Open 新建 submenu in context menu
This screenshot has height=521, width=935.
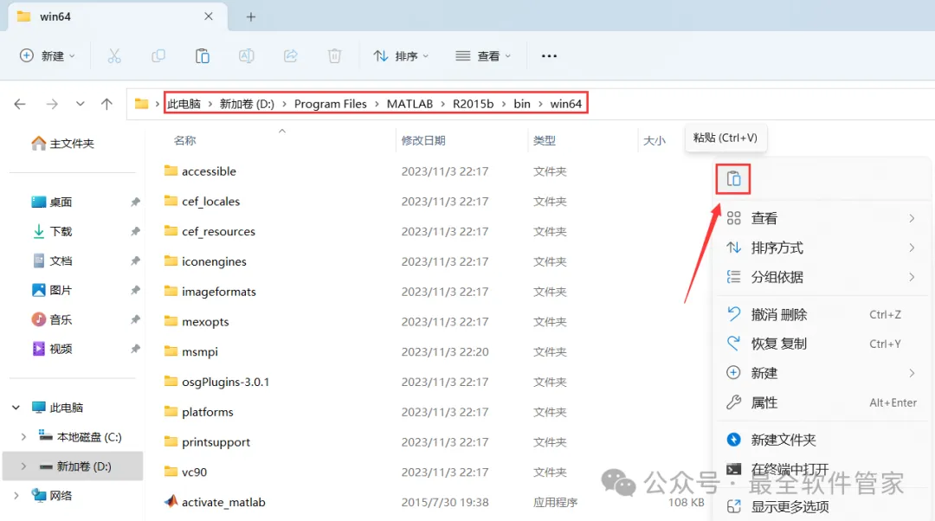[x=821, y=373]
